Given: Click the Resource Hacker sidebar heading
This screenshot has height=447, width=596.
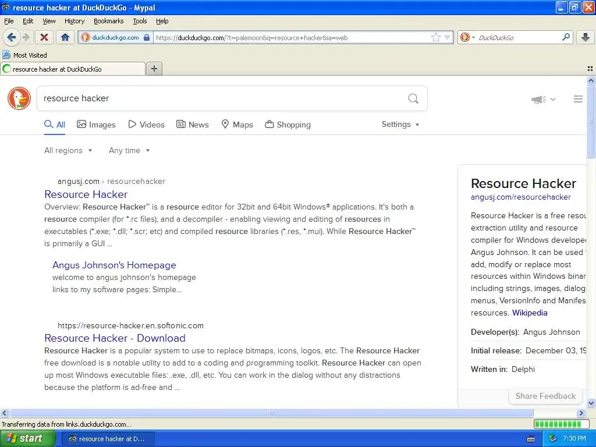Looking at the screenshot, I should coord(523,183).
